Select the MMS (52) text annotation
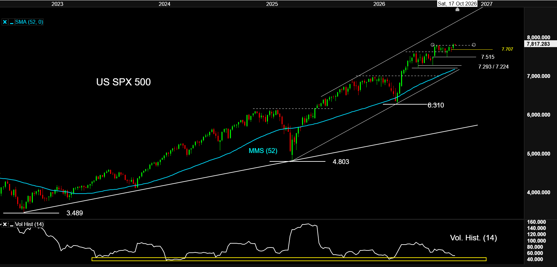Image resolution: width=557 pixels, height=267 pixels. [263, 151]
